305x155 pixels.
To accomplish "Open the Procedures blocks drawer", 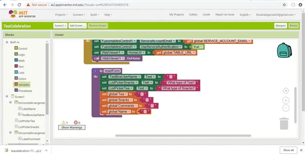I will (x=23, y=91).
